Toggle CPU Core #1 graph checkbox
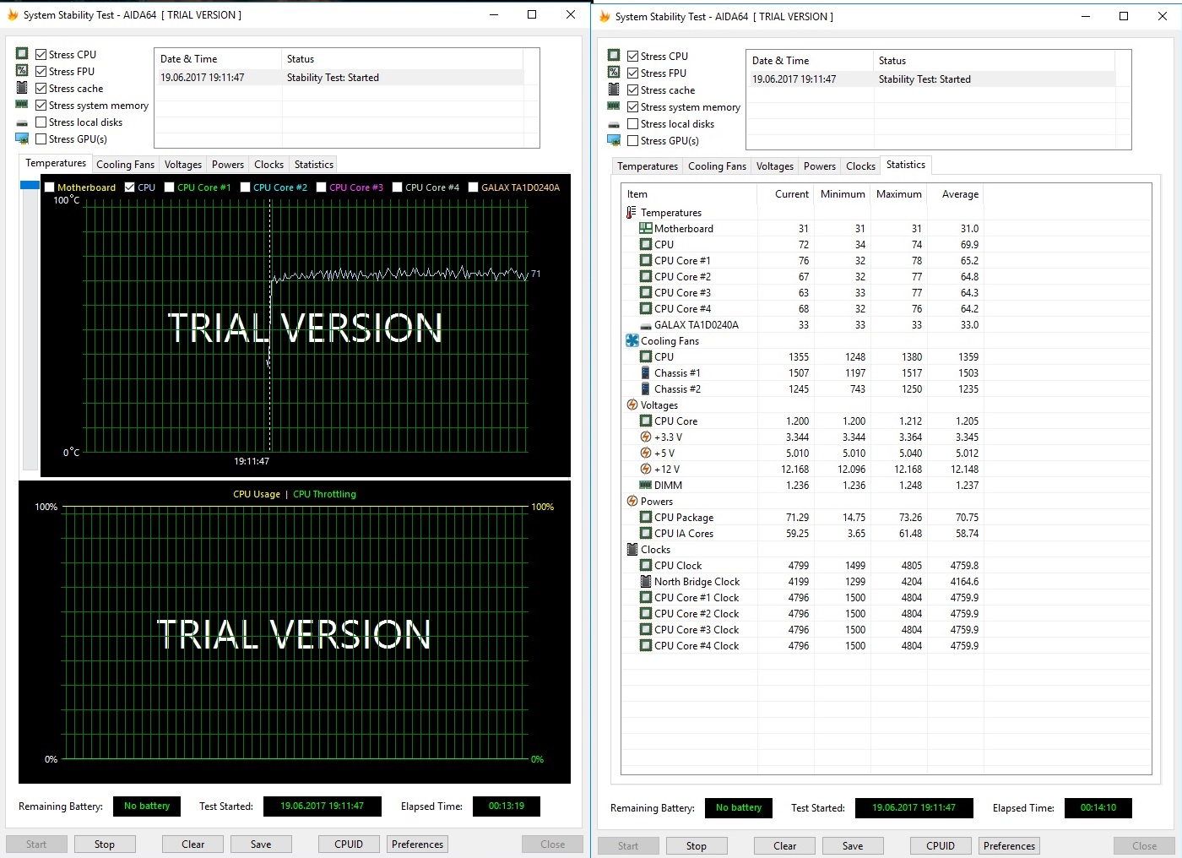The height and width of the screenshot is (858, 1182). 169,187
